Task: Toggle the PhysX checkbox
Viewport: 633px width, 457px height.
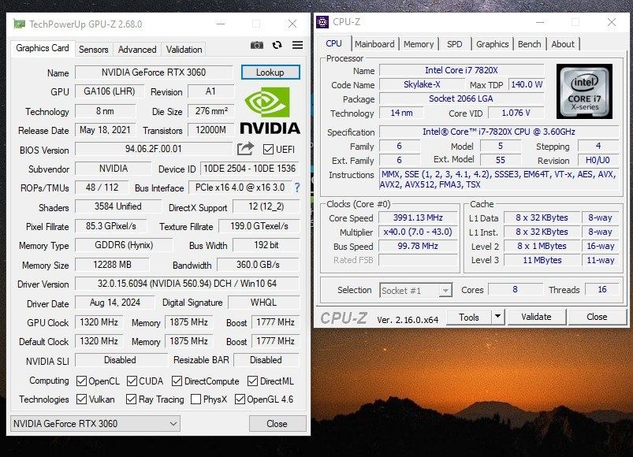Action: 195,399
